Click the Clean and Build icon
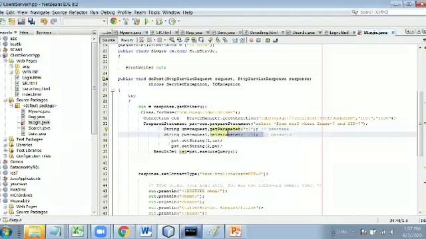Viewport: 426px width, 239px height. (136, 21)
